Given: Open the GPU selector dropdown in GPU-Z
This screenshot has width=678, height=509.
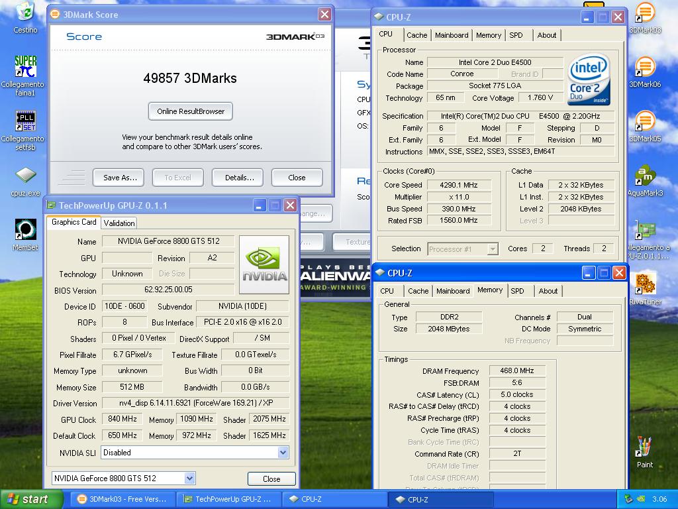Looking at the screenshot, I should (189, 479).
